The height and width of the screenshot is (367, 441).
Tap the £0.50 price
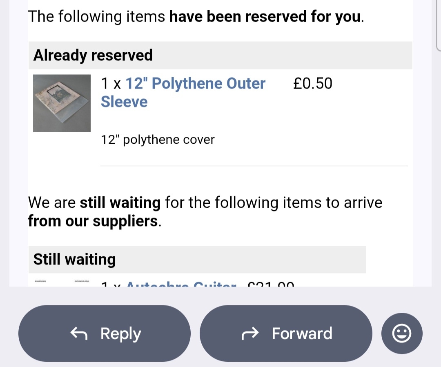[312, 84]
